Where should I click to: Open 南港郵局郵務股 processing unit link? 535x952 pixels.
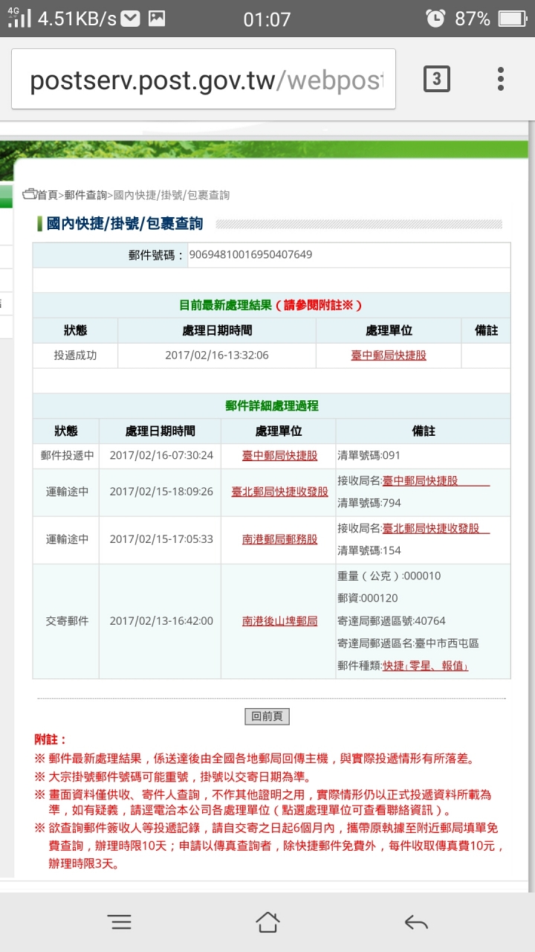click(x=279, y=539)
